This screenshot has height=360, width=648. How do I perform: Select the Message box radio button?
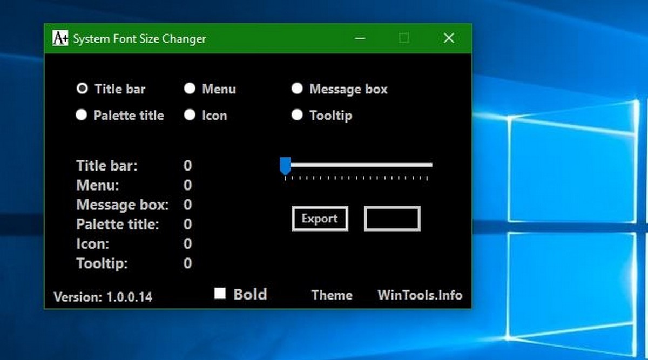click(x=297, y=89)
